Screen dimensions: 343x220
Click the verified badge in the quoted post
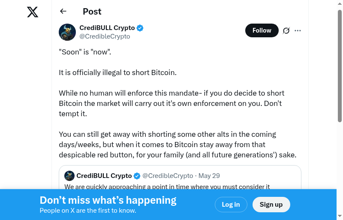(x=137, y=176)
